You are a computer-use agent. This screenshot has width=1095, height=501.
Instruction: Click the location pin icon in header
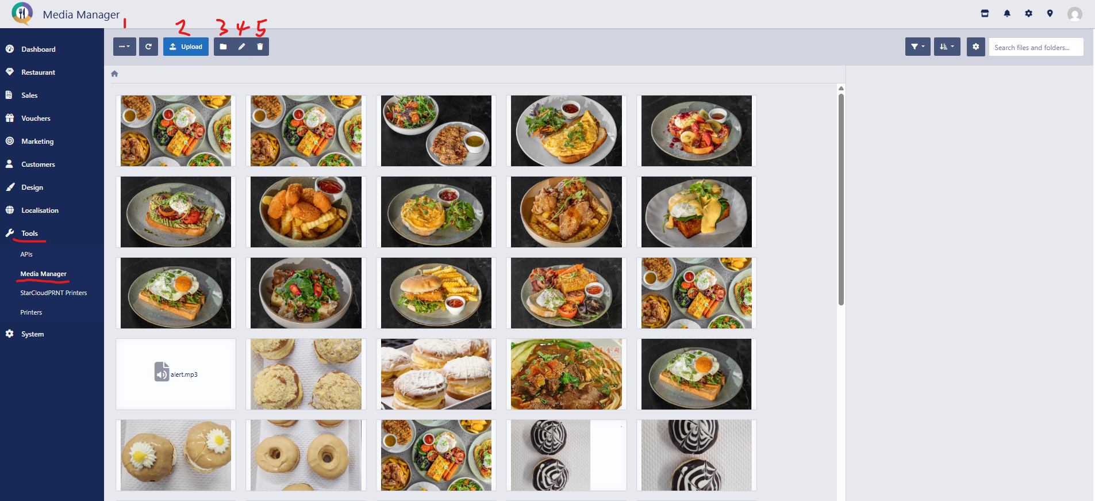pyautogui.click(x=1050, y=13)
